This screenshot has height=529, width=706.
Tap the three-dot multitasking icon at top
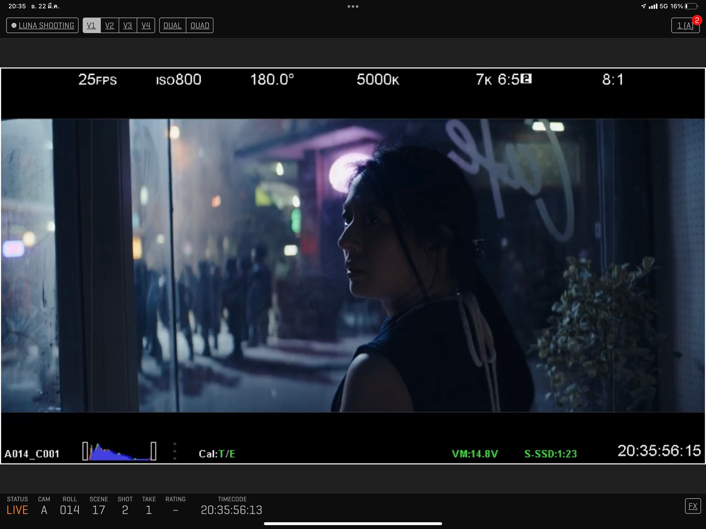[x=353, y=6]
